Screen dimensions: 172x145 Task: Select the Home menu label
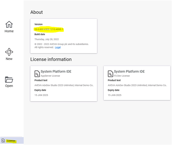tap(9, 31)
